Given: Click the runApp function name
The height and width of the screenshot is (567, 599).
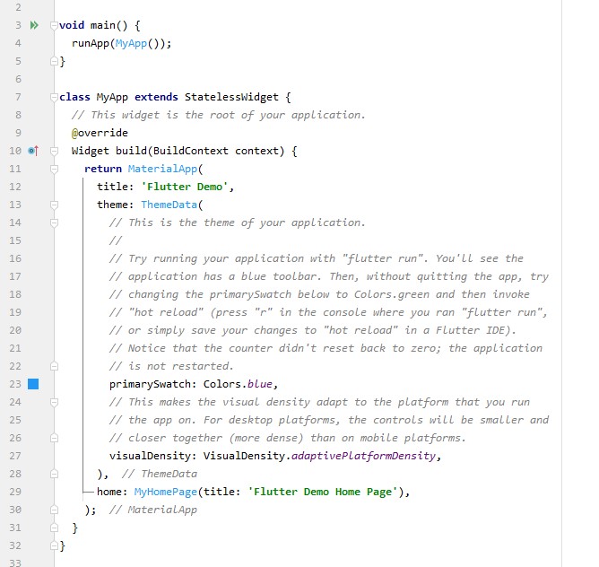Looking at the screenshot, I should (x=91, y=43).
